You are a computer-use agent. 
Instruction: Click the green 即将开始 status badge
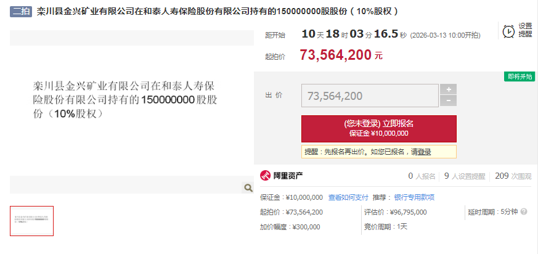tap(520, 76)
